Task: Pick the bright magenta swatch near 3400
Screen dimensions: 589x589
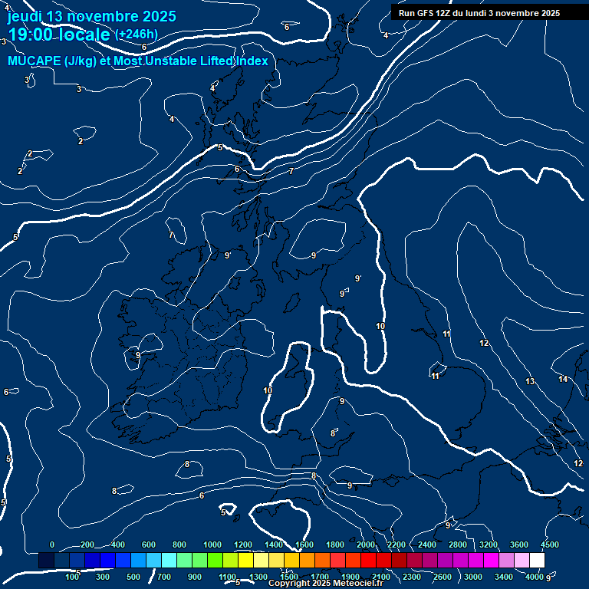Action: [x=491, y=560]
